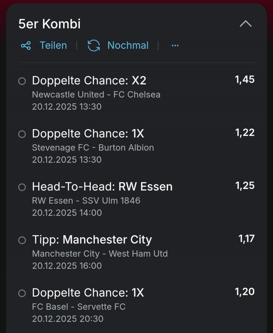
Task: Select the status circle for RW Essen bet
Action: 22,187
